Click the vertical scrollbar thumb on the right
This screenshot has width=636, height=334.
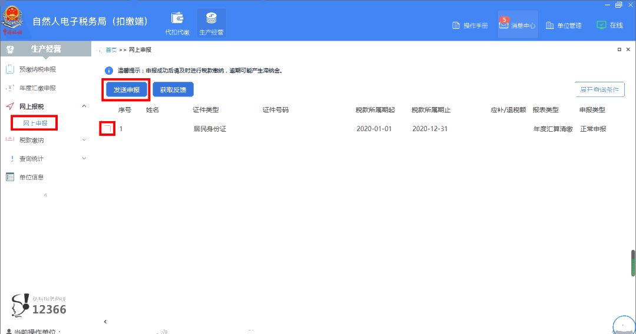[x=633, y=263]
